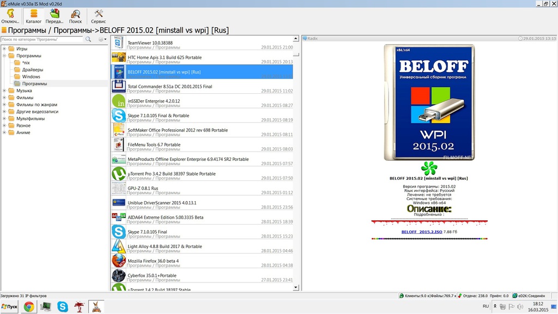Image resolution: width=558 pixels, height=314 pixels.
Task: Expand the Фильмы tree node
Action: [4, 98]
